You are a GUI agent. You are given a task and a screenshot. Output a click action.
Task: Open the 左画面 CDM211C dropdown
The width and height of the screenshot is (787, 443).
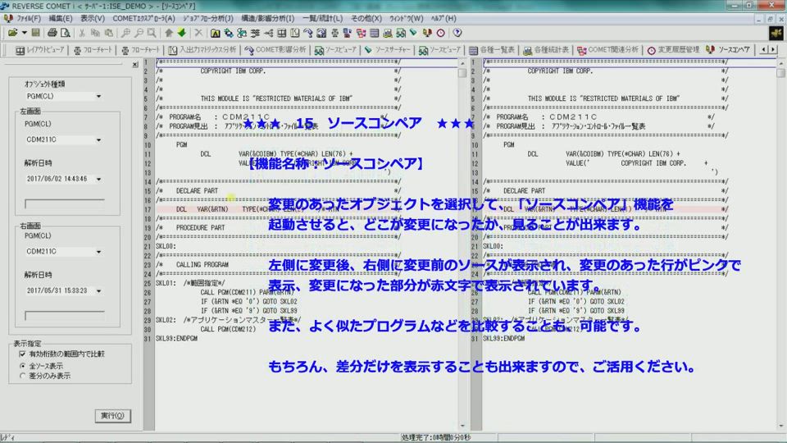pos(98,139)
